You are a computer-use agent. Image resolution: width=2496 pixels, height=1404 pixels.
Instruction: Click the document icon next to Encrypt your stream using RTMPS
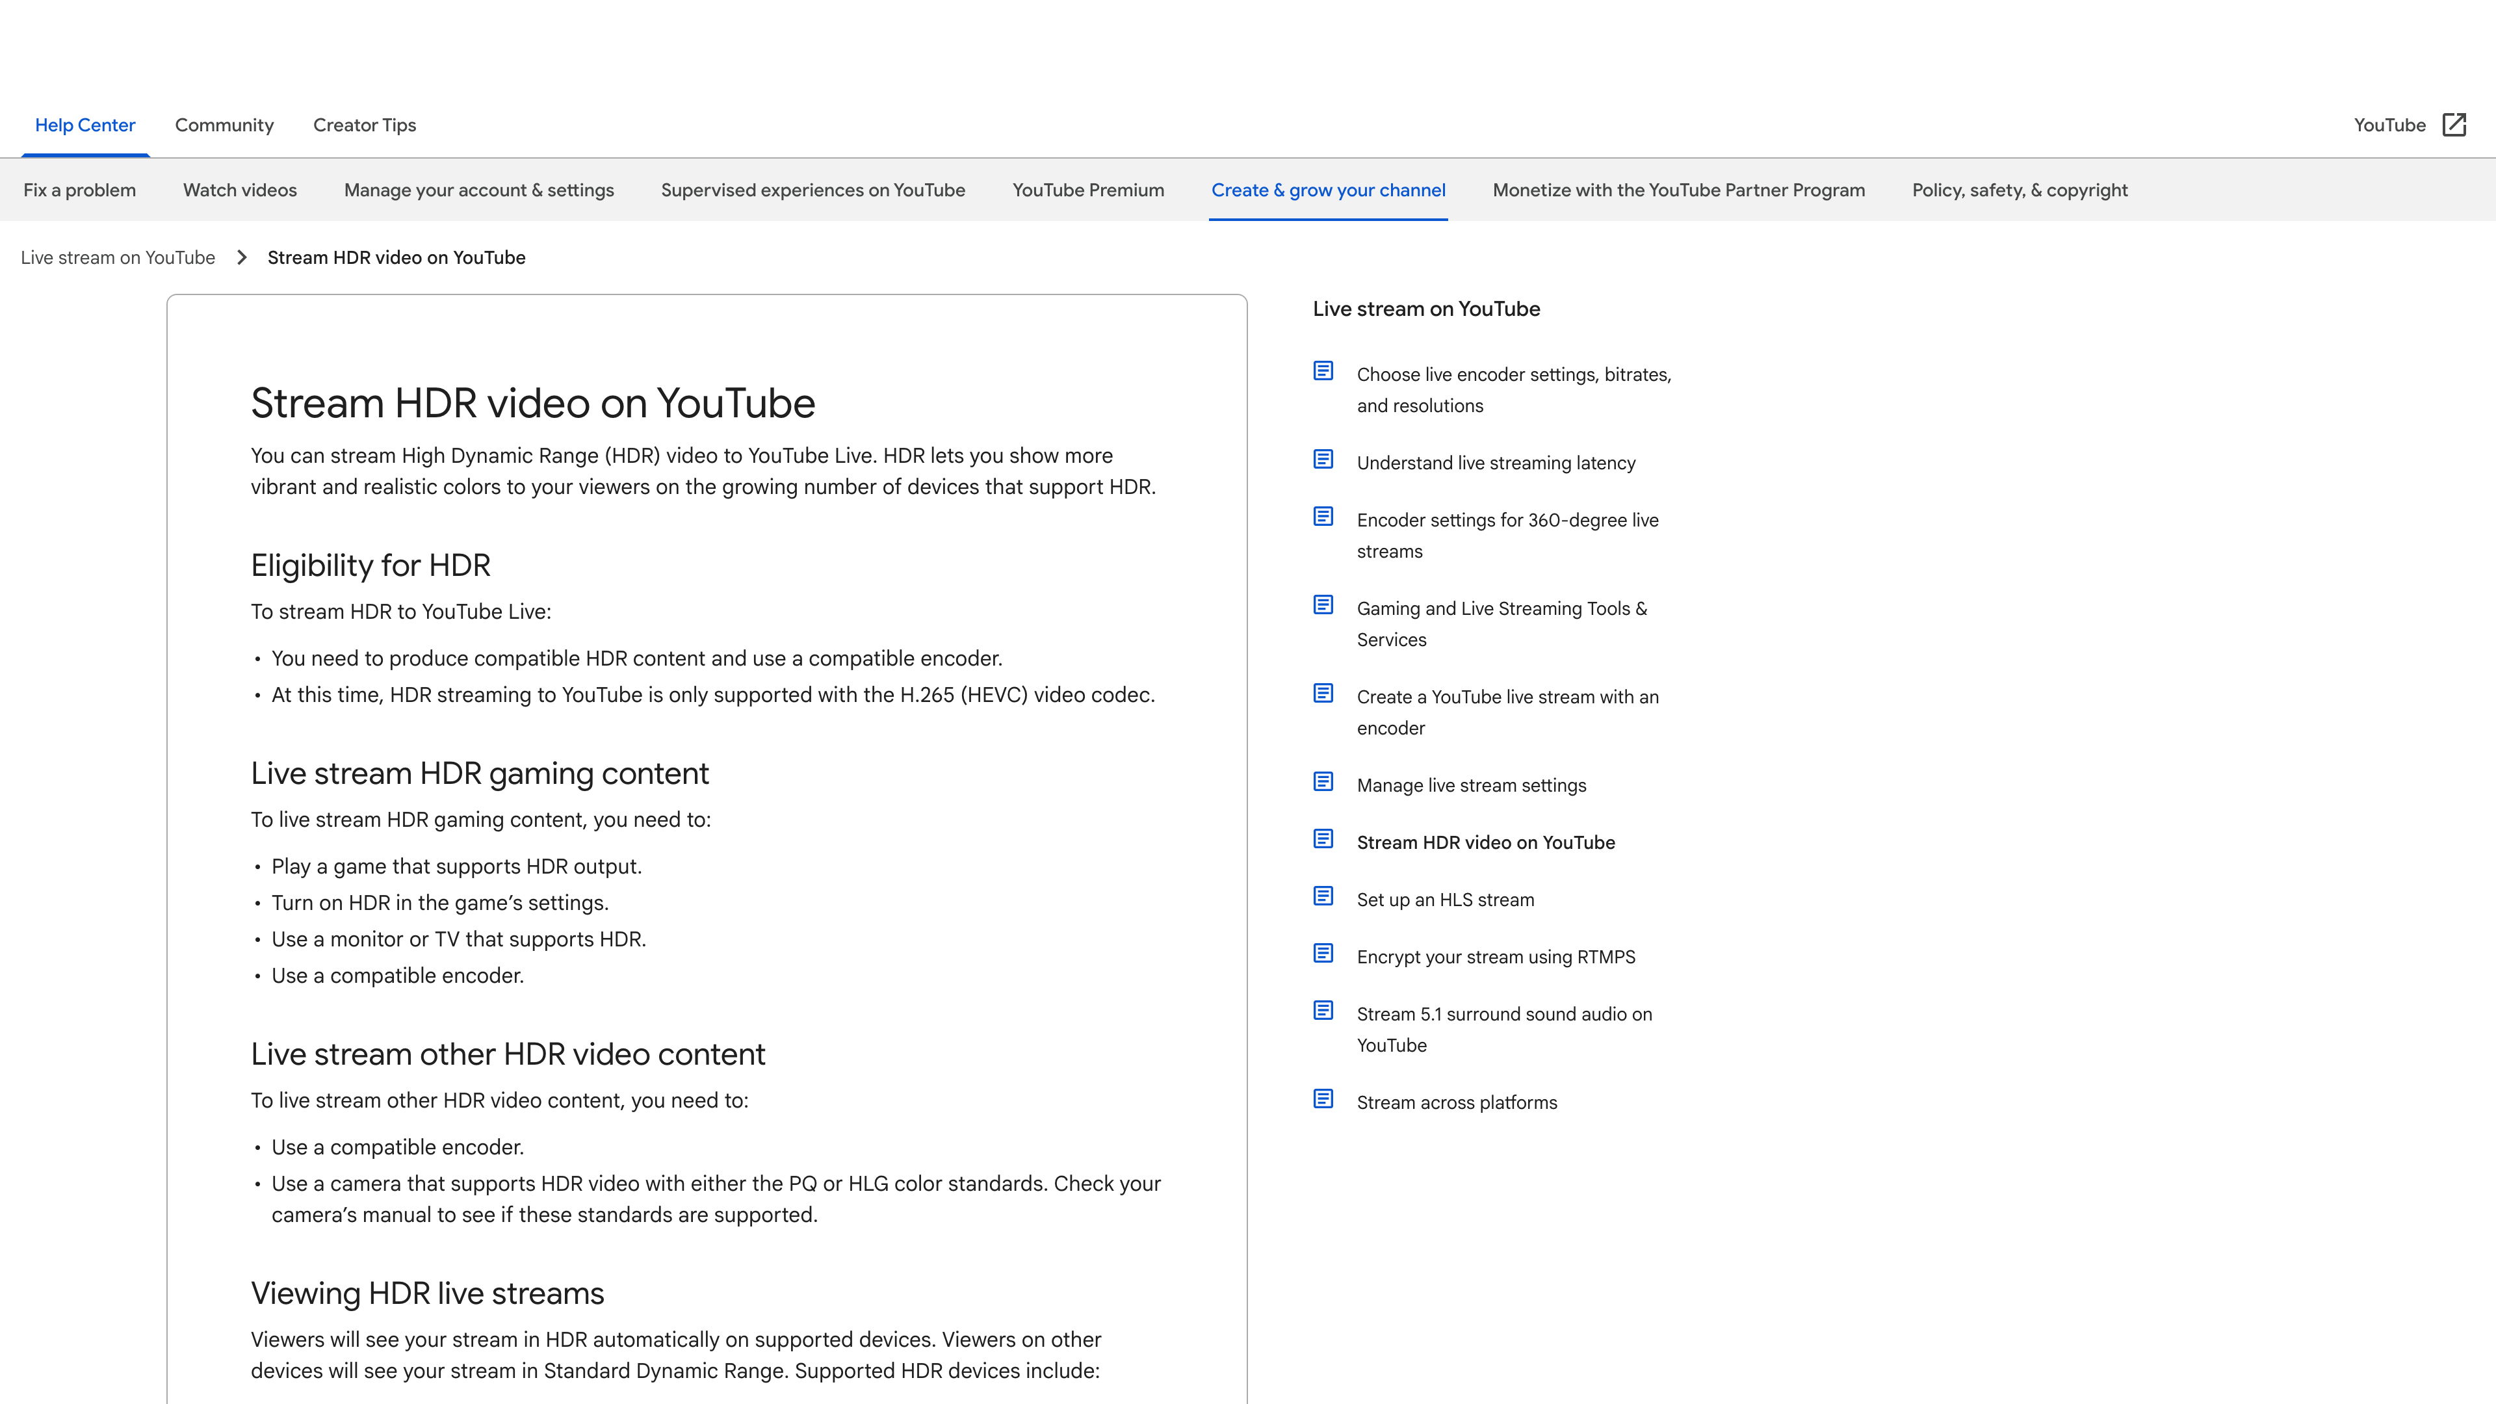click(x=1323, y=954)
